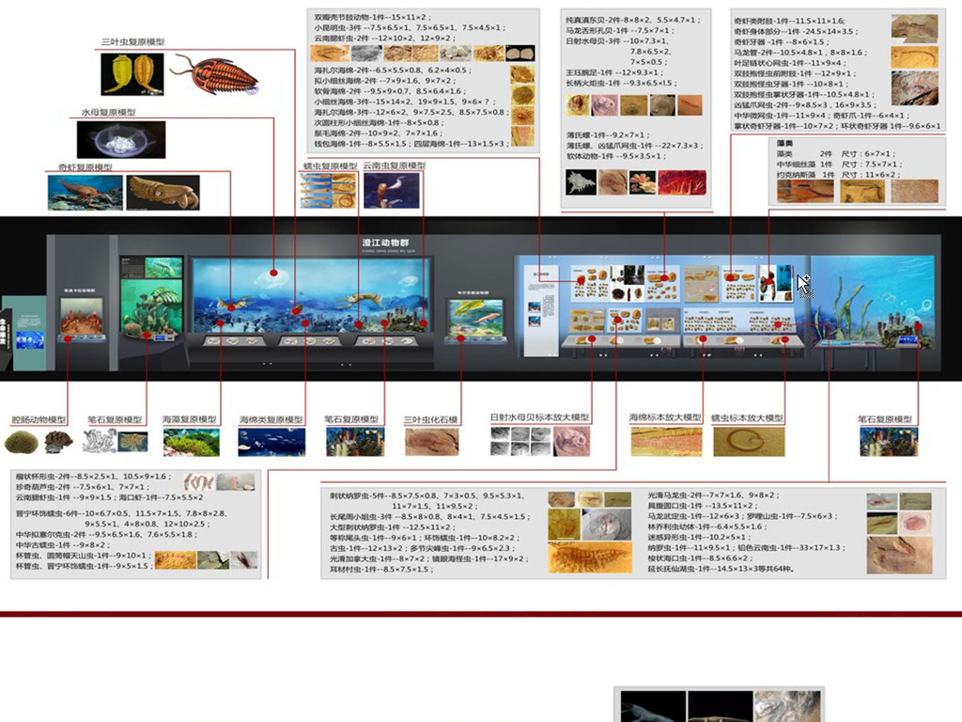Select the jellyfish restoration model image
The height and width of the screenshot is (722, 962).
pos(128,139)
